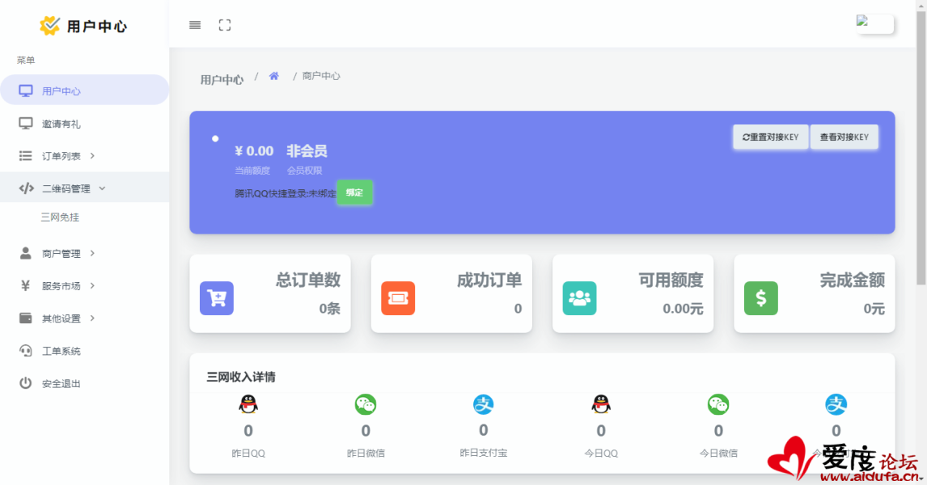Click dollar icon on 完成金额 card

[x=761, y=298]
